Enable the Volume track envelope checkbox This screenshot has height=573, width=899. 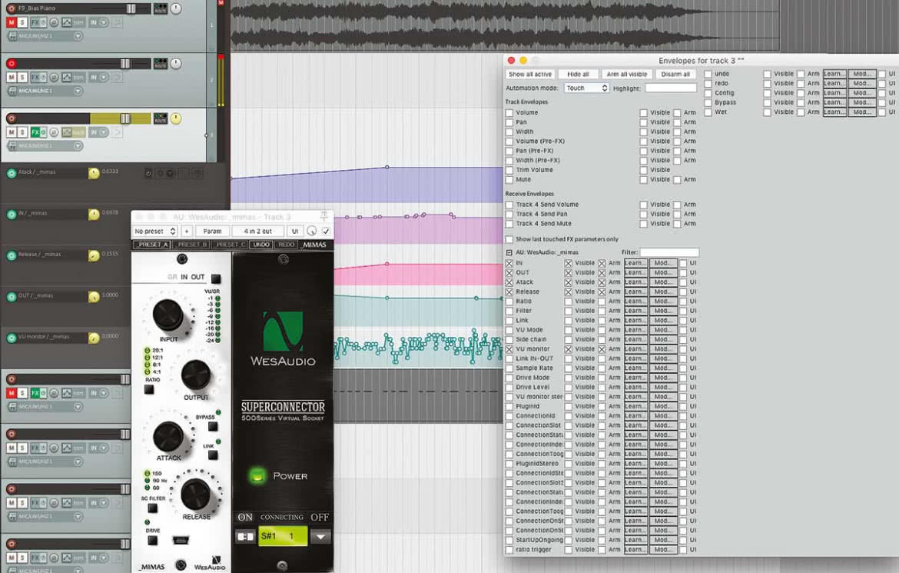coord(509,112)
